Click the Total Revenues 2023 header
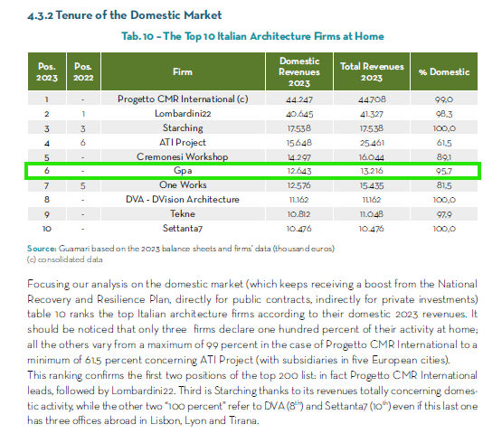Screen dimensions: 502x443 pyautogui.click(x=372, y=71)
